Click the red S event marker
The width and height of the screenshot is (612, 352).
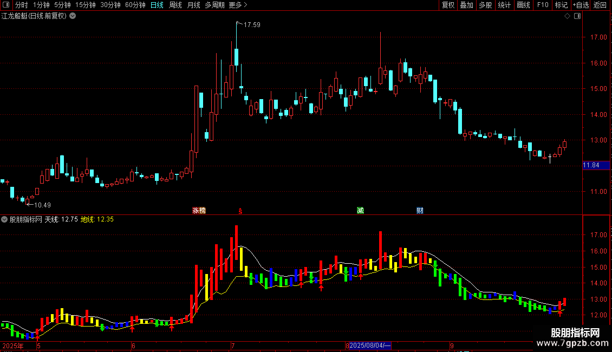tap(240, 211)
